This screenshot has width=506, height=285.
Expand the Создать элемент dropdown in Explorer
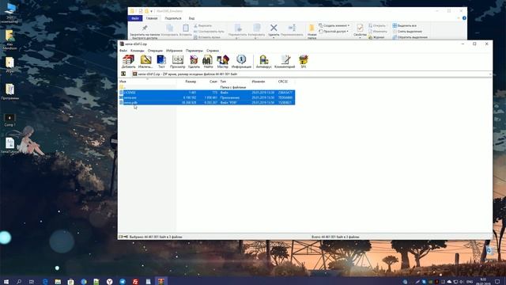pos(334,25)
